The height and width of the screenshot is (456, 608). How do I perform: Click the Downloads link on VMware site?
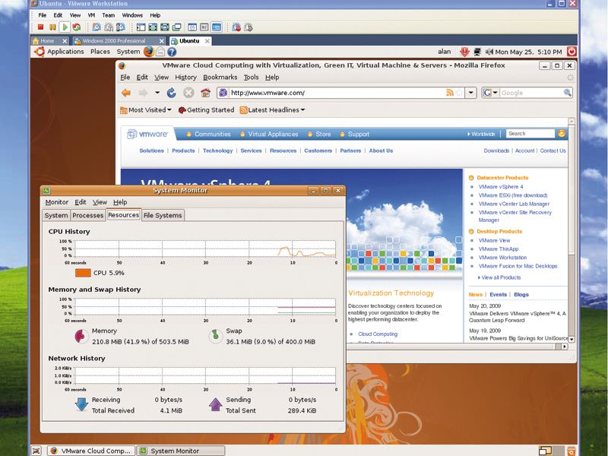(x=496, y=150)
